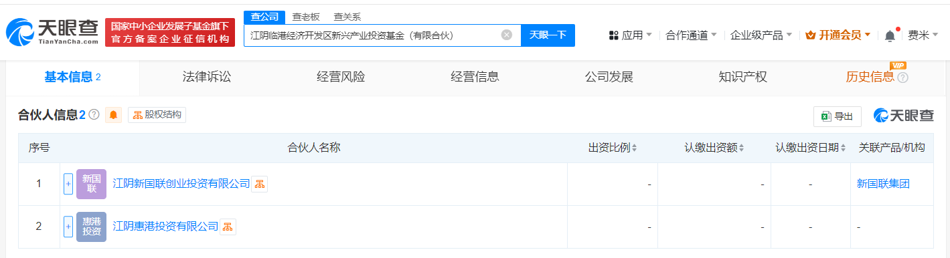Open the 企业级产品 dropdown
Viewport: 950px width, 258px height.
point(761,35)
